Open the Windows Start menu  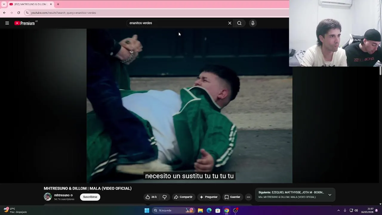[147, 211]
